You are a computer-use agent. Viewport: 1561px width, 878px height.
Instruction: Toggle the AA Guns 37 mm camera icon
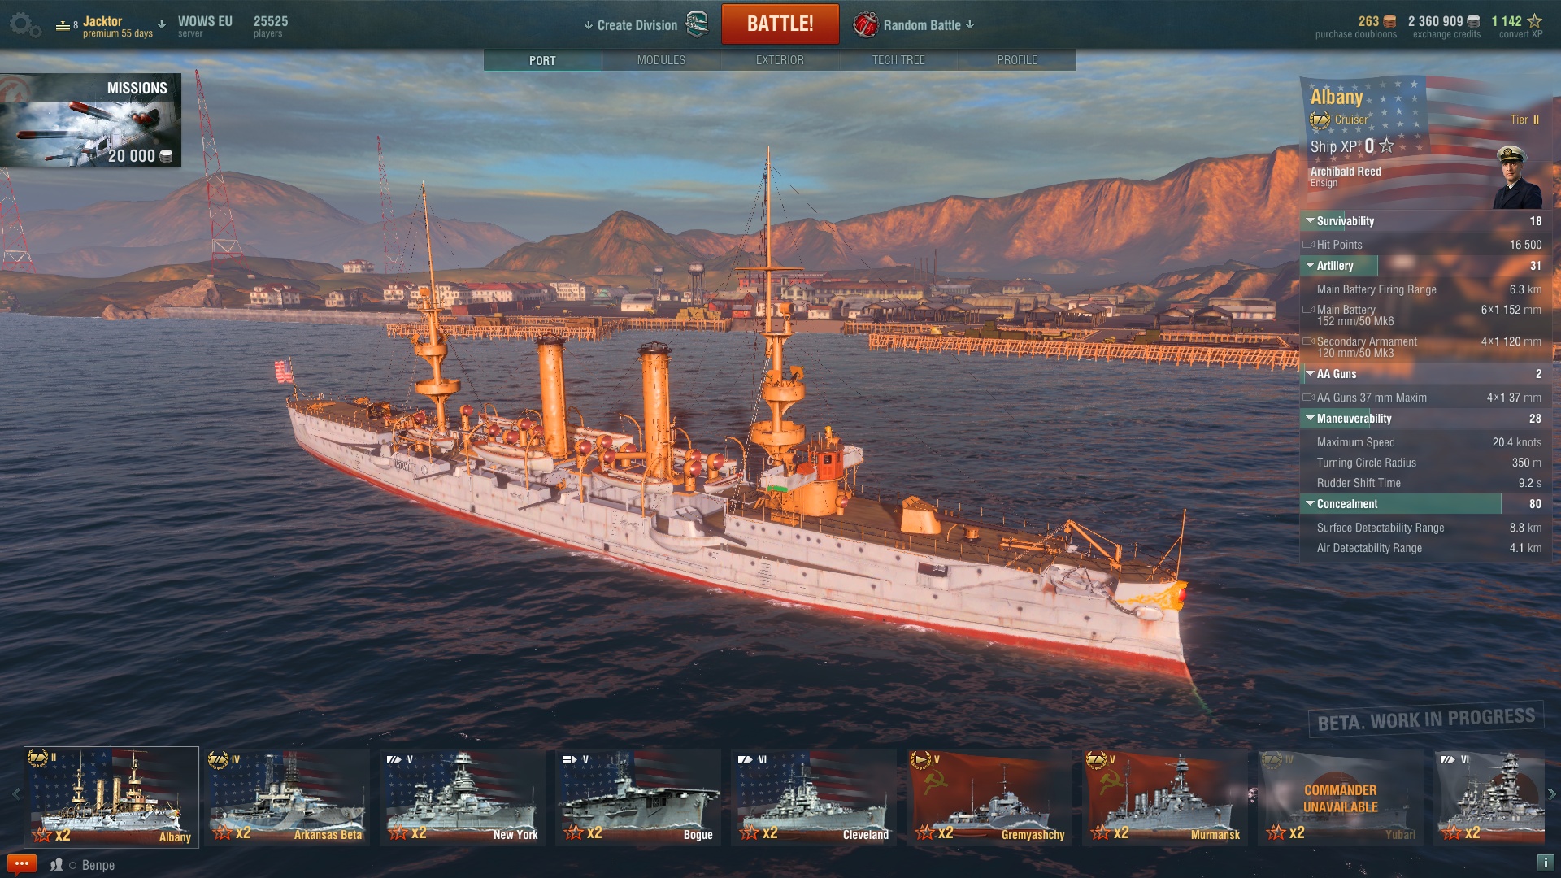1308,398
